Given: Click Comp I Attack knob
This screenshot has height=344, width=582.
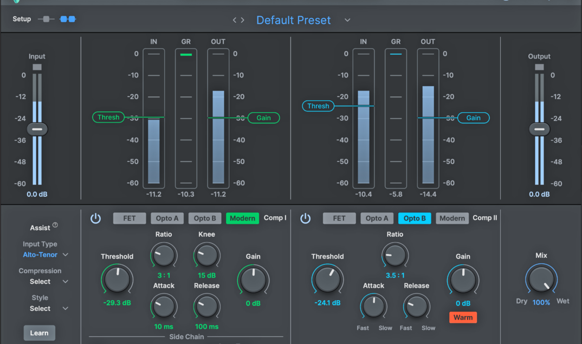Looking at the screenshot, I should pyautogui.click(x=164, y=307).
